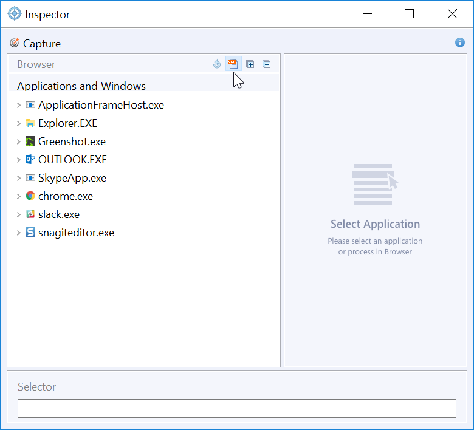Click the Inspector app icon in title bar
474x430 pixels.
tap(14, 14)
